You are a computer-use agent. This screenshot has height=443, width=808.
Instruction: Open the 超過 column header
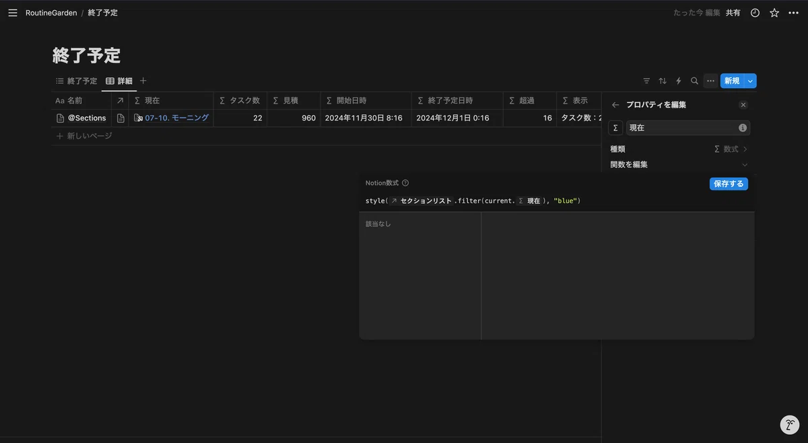530,100
